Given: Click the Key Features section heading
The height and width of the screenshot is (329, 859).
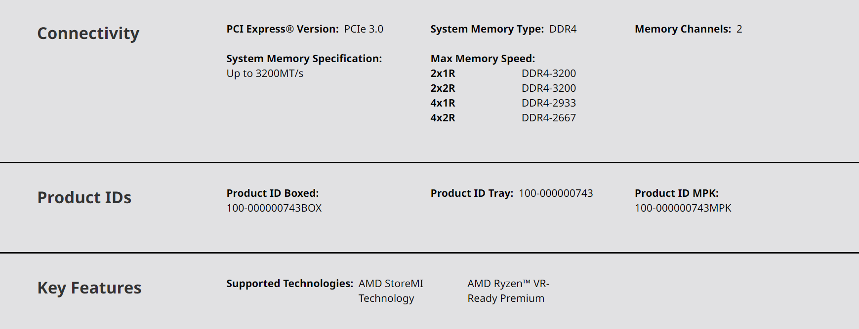Looking at the screenshot, I should click(89, 288).
